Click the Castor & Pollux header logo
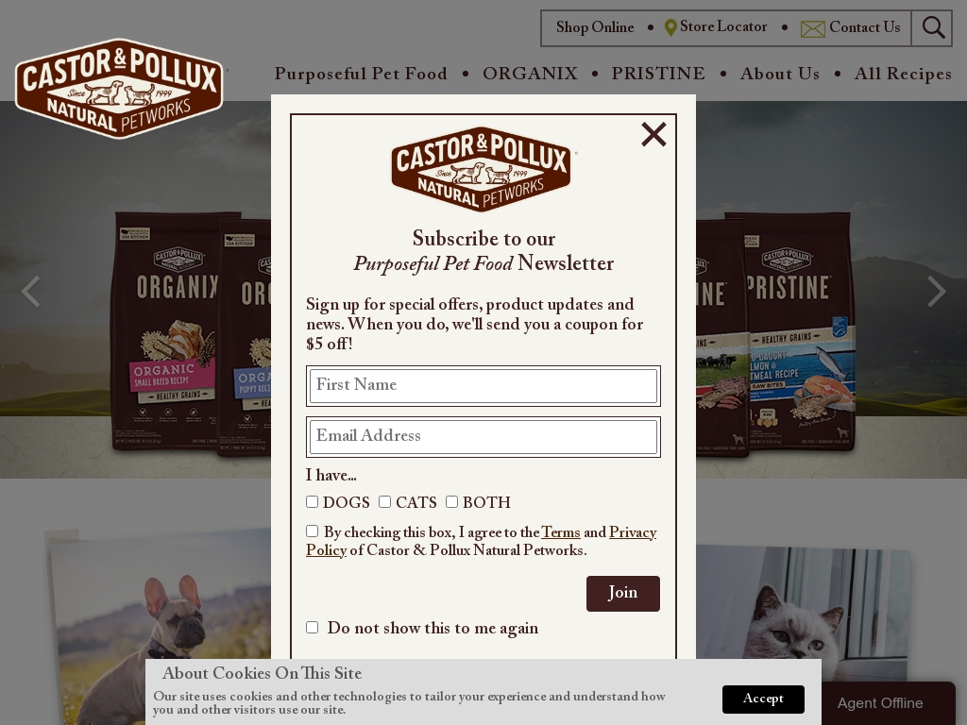This screenshot has width=967, height=725. pyautogui.click(x=119, y=88)
